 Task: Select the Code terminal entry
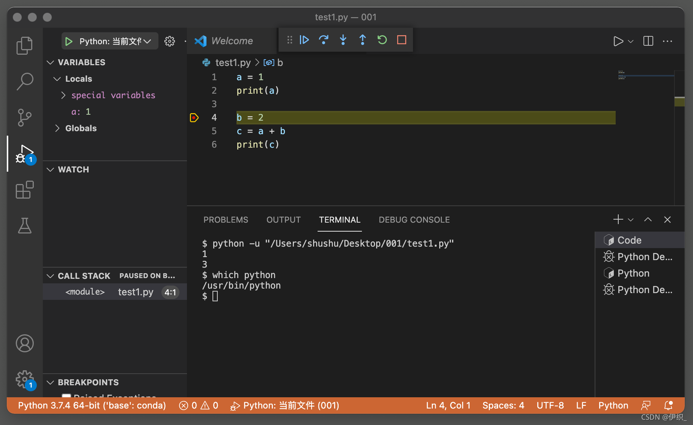pyautogui.click(x=640, y=240)
